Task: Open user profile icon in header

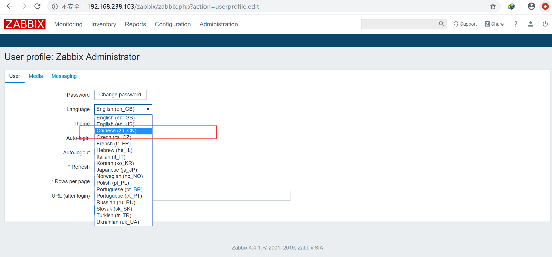Action: [530, 24]
